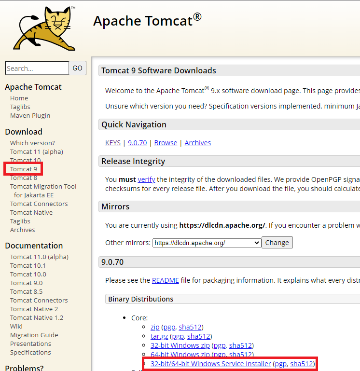Image resolution: width=360 pixels, height=371 pixels.
Task: Download the 32-bit Windows zip
Action: click(x=180, y=345)
